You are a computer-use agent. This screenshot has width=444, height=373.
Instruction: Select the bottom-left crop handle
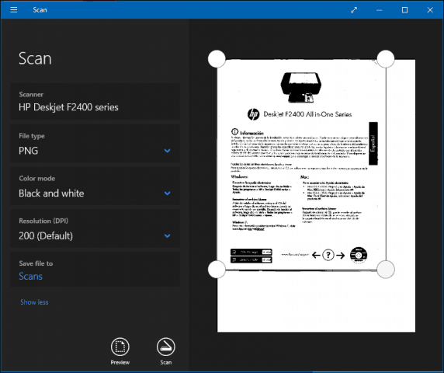[x=217, y=270]
